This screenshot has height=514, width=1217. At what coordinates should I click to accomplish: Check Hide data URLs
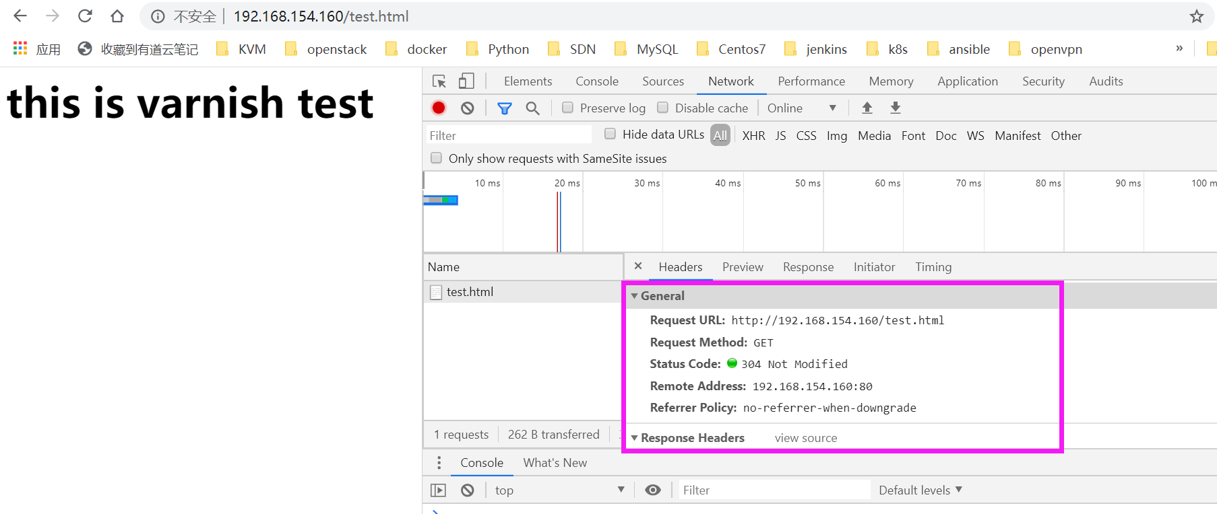click(x=611, y=134)
